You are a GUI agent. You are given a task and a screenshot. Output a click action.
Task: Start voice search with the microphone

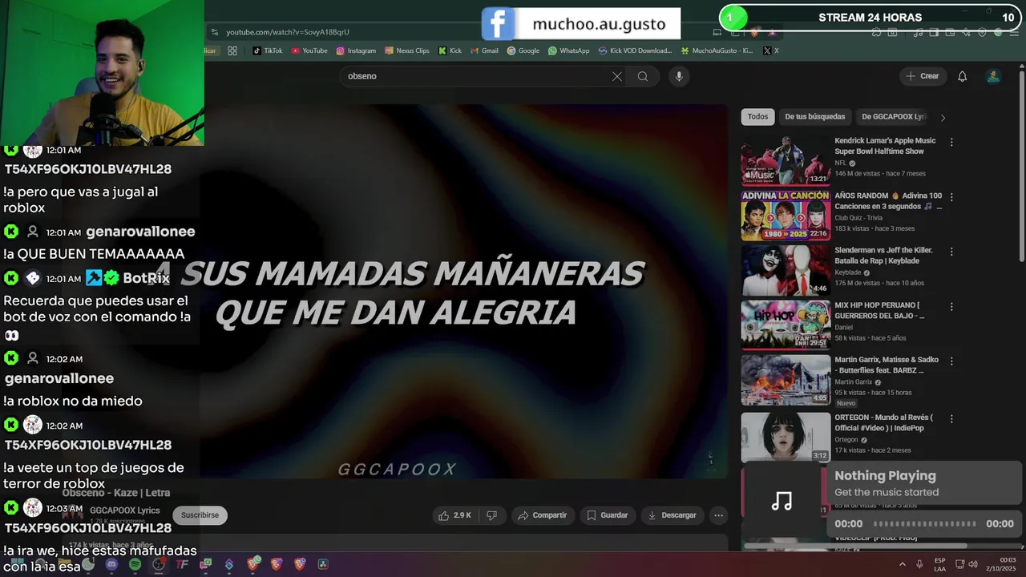click(x=679, y=76)
